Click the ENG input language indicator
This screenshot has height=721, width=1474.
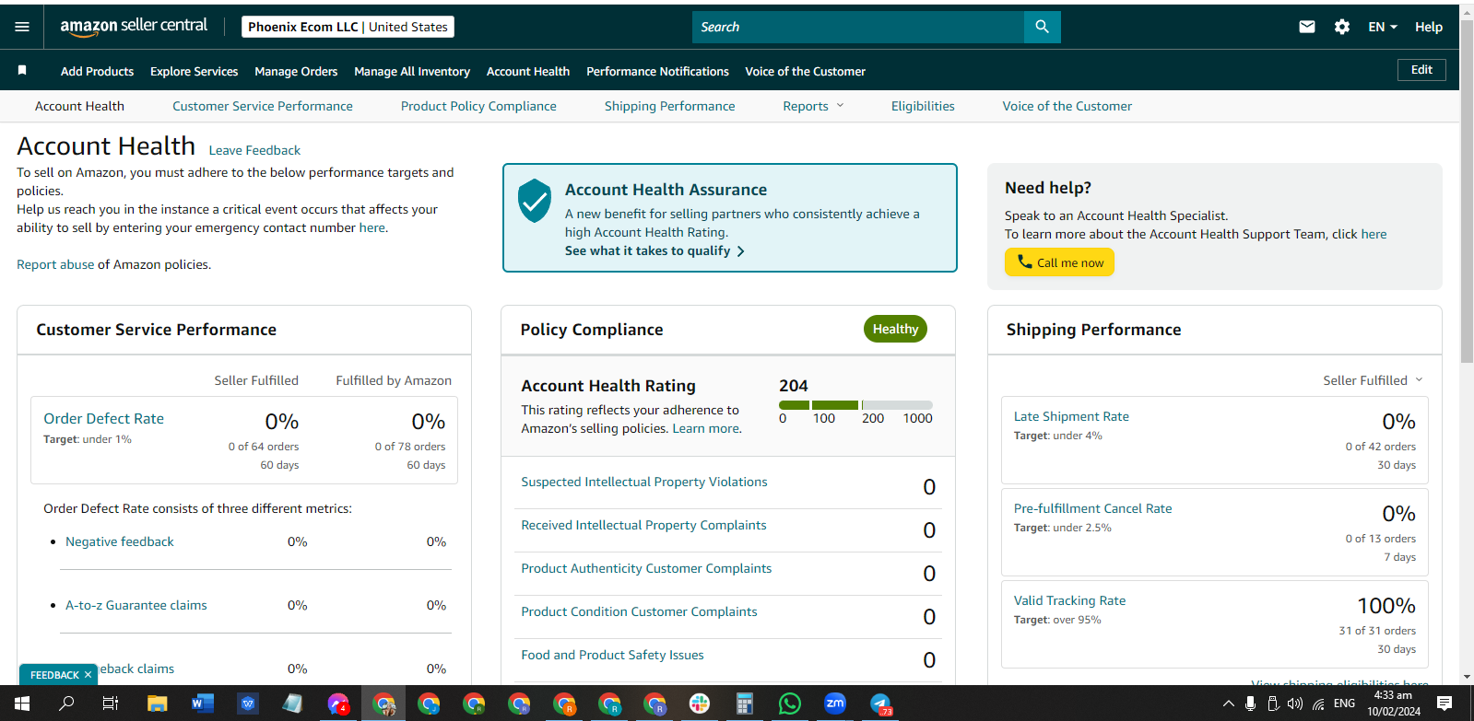1345,704
